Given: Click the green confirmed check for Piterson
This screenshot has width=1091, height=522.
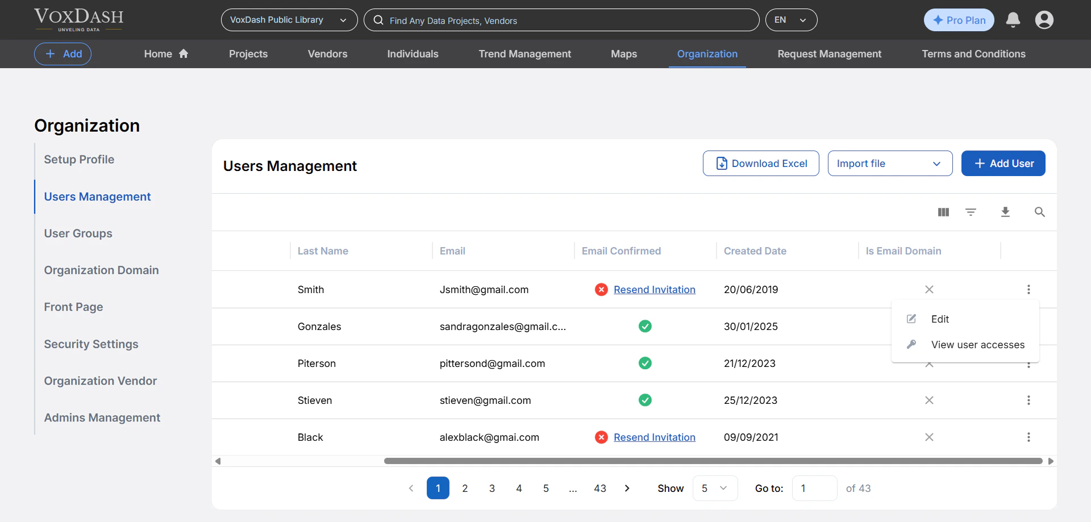Looking at the screenshot, I should (x=645, y=363).
